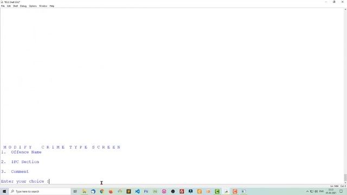The width and height of the screenshot is (347, 195).
Task: Open File Explorer from the taskbar
Action: point(84,191)
